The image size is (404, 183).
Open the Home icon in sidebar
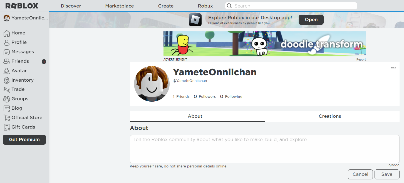7,33
